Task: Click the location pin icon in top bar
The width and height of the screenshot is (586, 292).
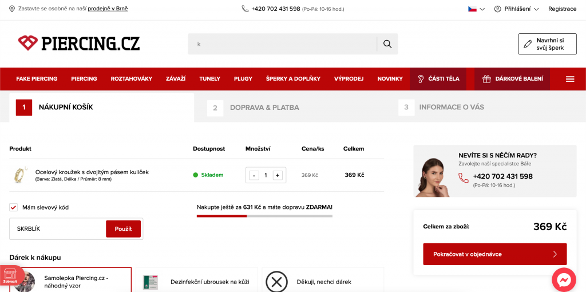Action: (12, 9)
